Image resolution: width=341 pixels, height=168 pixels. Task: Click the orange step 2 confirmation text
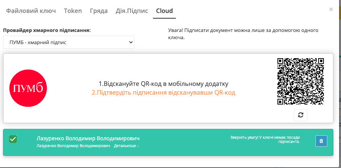164,93
